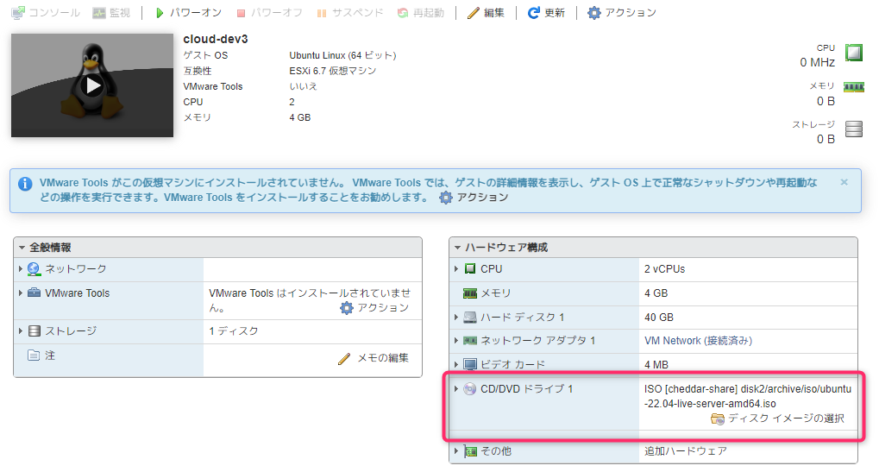The image size is (879, 472).
Task: Click the 1 ディスク storage value
Action: (233, 331)
